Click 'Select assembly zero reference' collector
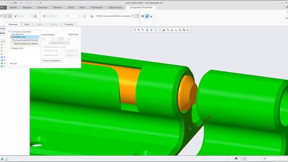The image size is (288, 162). coord(25,44)
